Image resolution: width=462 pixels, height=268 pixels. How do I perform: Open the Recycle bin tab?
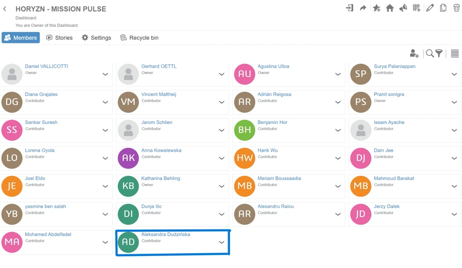(x=139, y=37)
